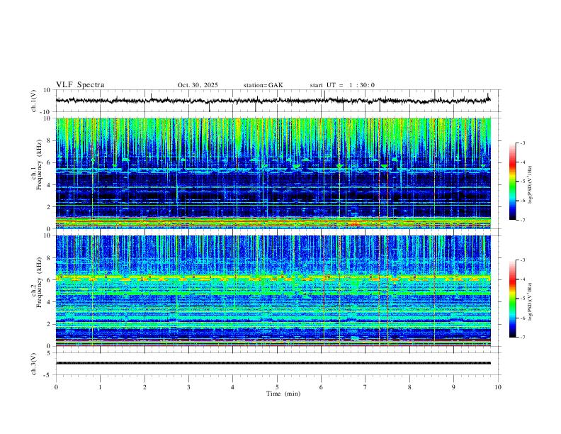The width and height of the screenshot is (561, 434).
Task: Click the lower colorbar's log(PSD) label
Action: tap(531, 301)
